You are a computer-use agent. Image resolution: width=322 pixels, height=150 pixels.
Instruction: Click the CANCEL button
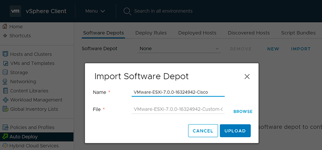(x=203, y=131)
